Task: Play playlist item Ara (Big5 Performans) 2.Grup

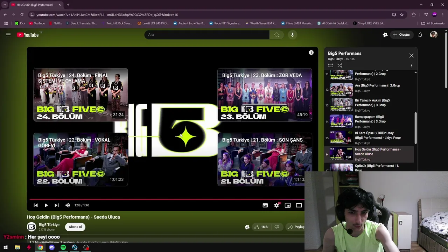Action: [369, 89]
